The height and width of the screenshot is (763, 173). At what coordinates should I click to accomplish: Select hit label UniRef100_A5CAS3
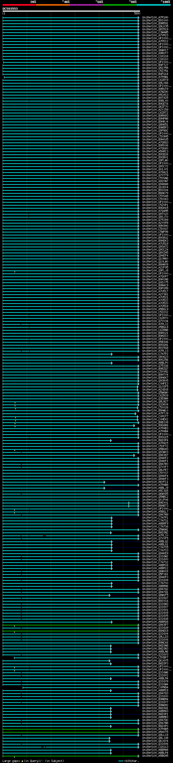[x=155, y=95]
